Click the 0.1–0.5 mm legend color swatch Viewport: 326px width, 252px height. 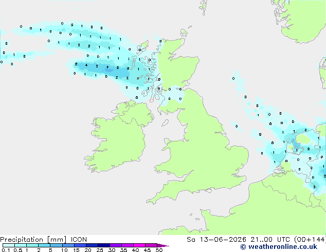point(9,245)
